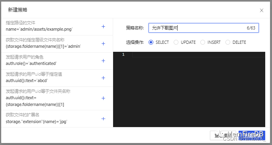The height and width of the screenshot is (145, 272).
Task: Select the SELECT operation radio
Action: (x=151, y=42)
